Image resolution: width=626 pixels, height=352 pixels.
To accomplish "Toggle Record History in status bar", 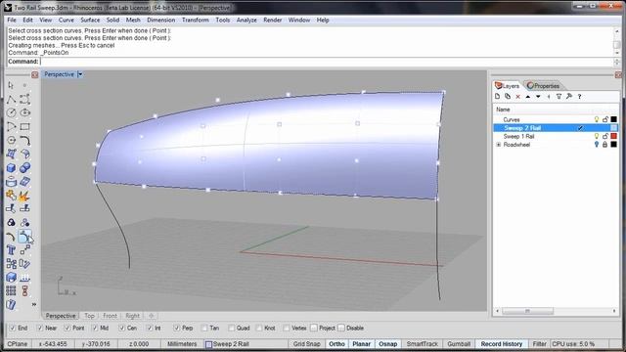I will [502, 343].
